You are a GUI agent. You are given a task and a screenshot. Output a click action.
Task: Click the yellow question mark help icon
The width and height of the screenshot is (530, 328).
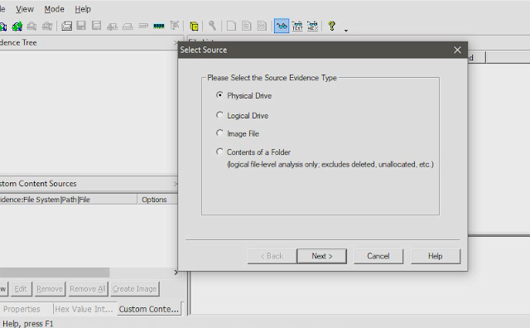pyautogui.click(x=332, y=26)
